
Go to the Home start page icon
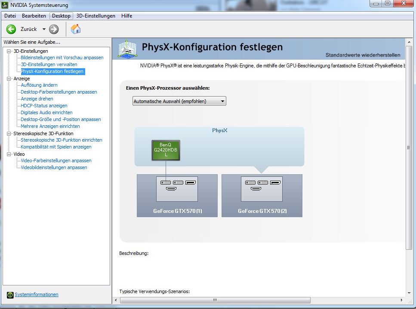click(x=76, y=29)
